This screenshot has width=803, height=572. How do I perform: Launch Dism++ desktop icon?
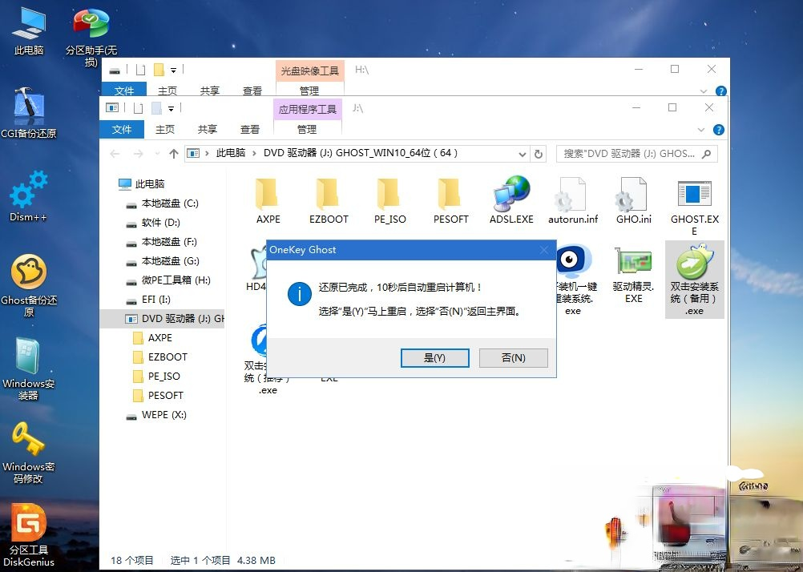29,196
